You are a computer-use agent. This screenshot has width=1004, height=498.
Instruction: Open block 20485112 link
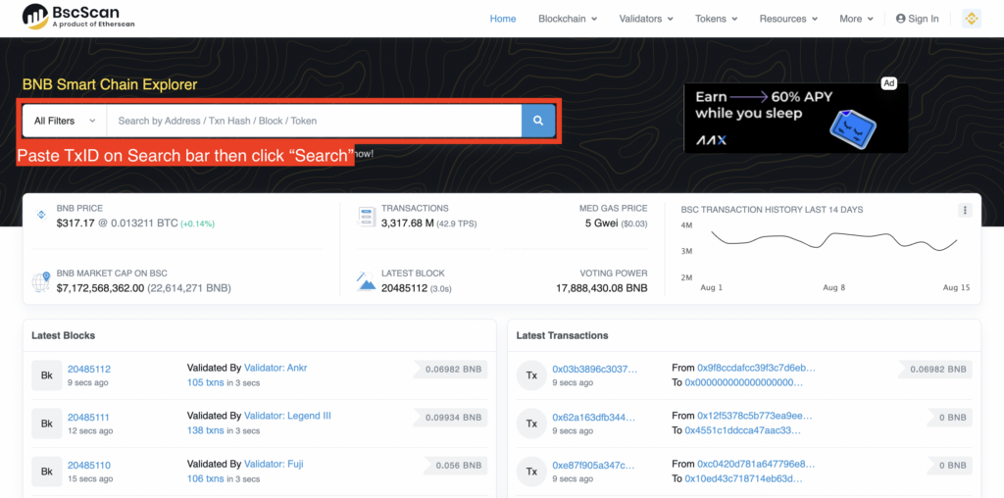coord(89,370)
